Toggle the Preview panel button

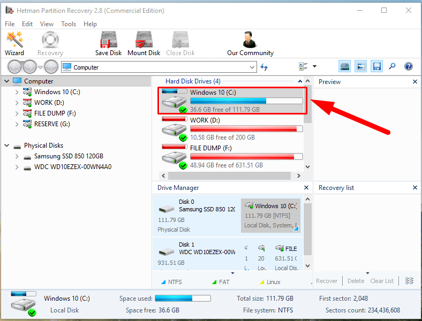(x=360, y=66)
